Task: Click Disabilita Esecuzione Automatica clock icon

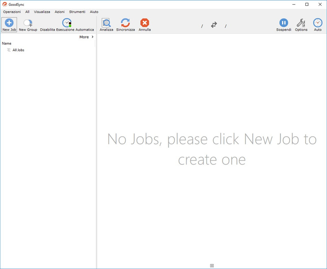Action: [67, 23]
